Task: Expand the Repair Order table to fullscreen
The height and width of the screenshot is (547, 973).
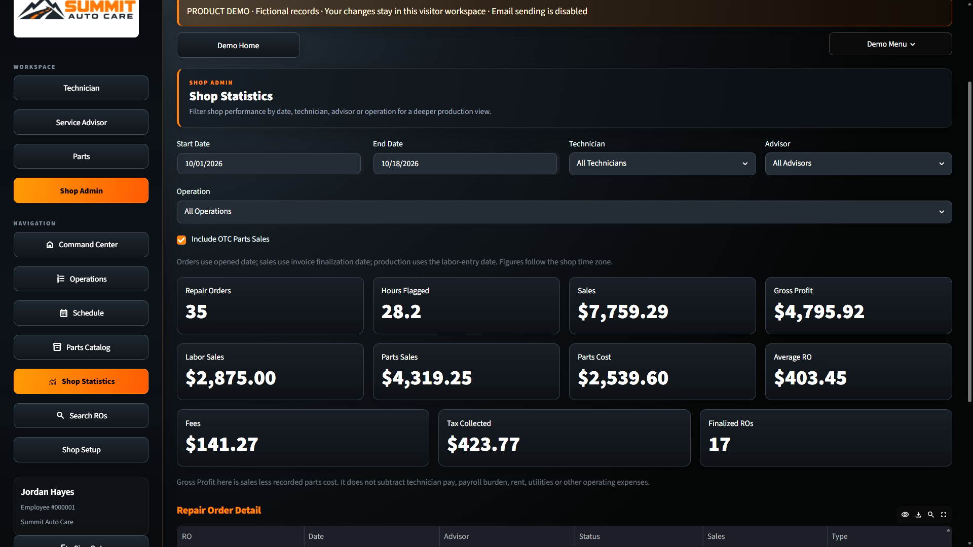Action: tap(944, 515)
